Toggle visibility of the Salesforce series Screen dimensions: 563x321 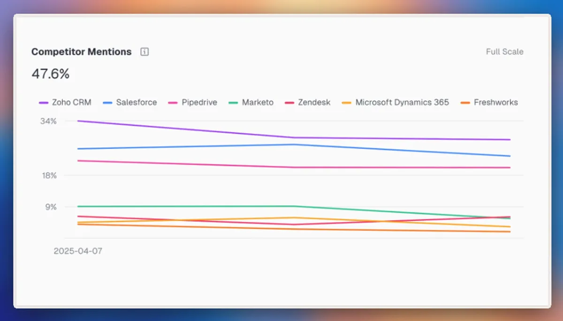coord(136,102)
